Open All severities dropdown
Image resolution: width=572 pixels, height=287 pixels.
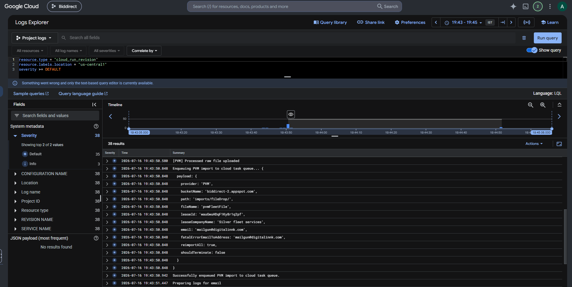107,51
